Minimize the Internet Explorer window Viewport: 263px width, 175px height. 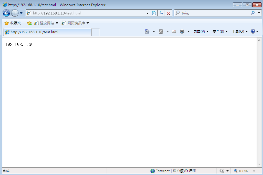237,5
